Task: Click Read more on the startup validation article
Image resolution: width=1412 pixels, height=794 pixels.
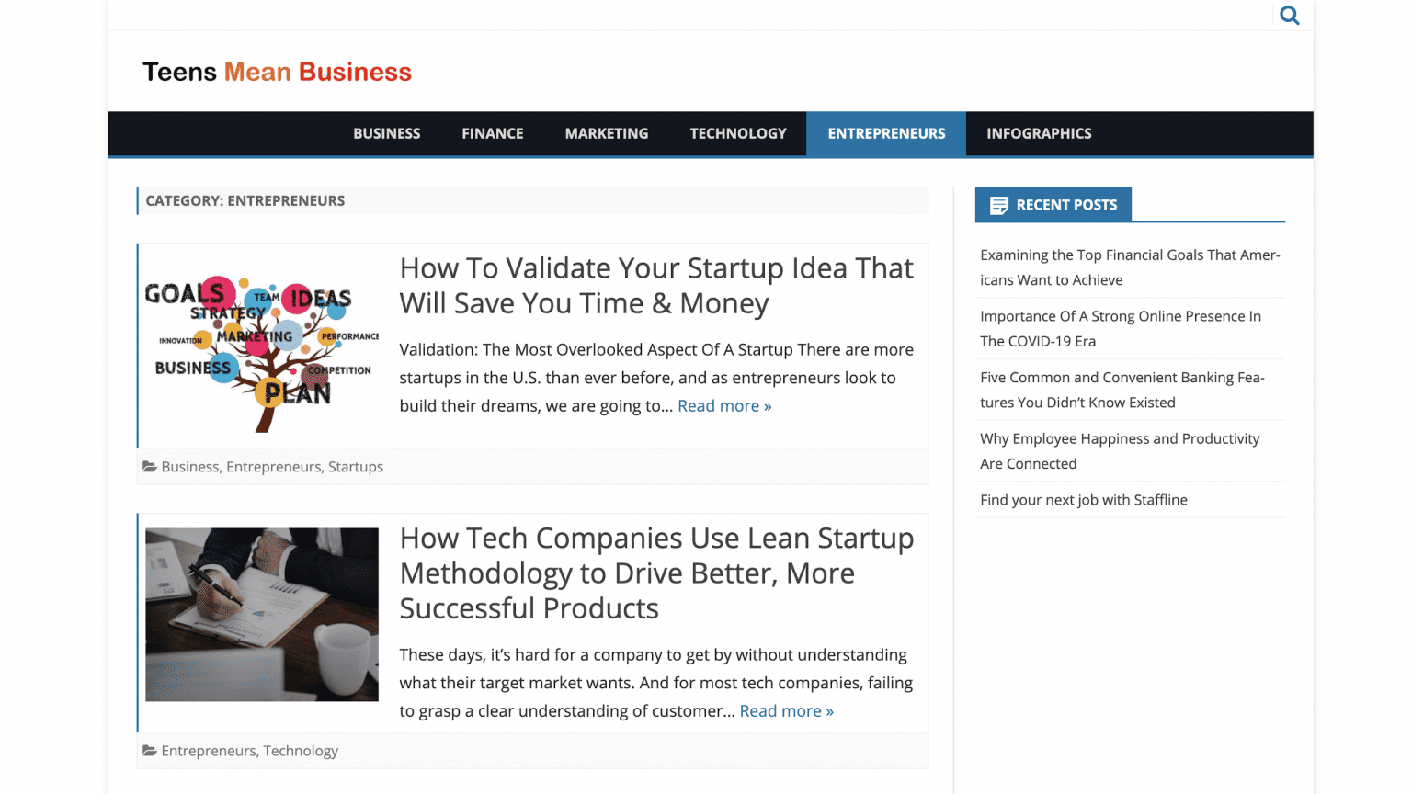Action: pyautogui.click(x=724, y=405)
